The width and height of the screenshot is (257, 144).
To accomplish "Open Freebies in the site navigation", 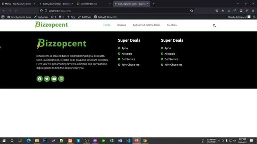I will coord(172,25).
